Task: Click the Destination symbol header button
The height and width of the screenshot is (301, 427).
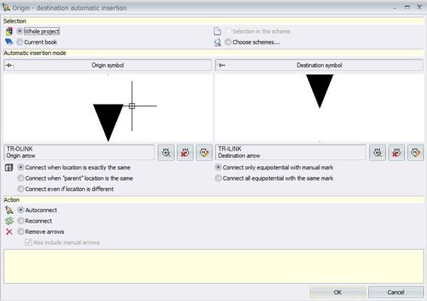Action: (x=319, y=65)
